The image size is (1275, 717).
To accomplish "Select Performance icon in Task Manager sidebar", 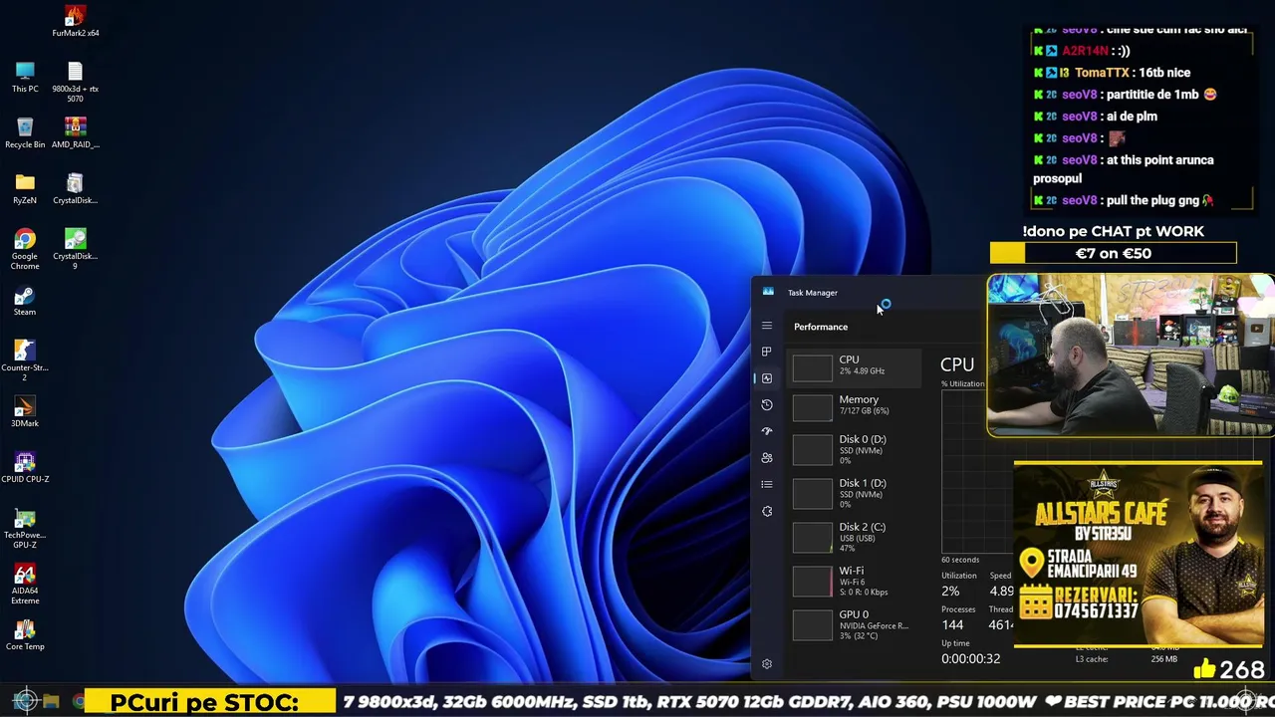I will pyautogui.click(x=766, y=378).
